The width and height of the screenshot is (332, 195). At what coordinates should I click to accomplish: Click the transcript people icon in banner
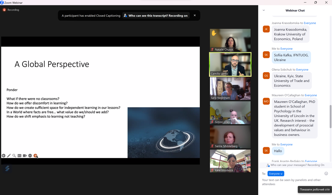[125, 15]
